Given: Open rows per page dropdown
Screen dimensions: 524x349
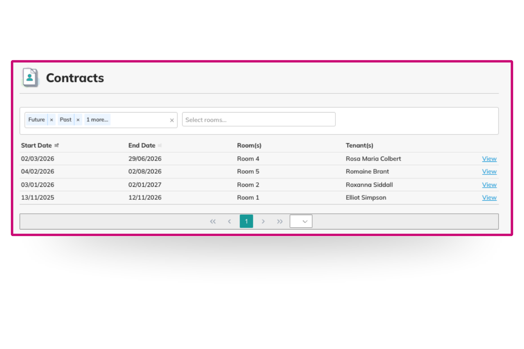Looking at the screenshot, I should [301, 222].
